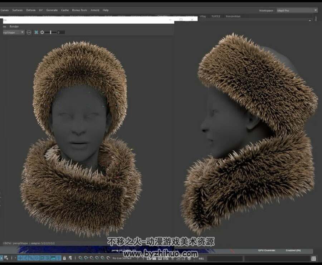Open the Surfaces menu
The height and width of the screenshot is (265, 322).
click(x=18, y=10)
